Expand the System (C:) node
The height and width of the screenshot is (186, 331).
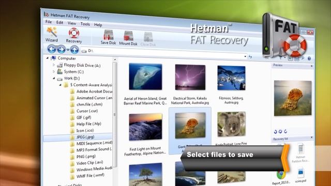pyautogui.click(x=54, y=71)
